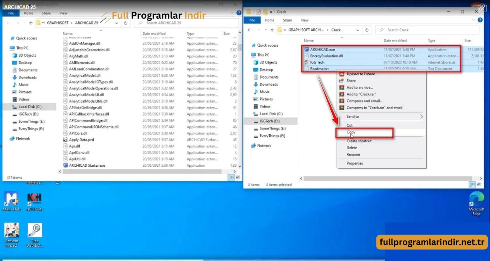The image size is (490, 261).
Task: Go up one level in ARCHICAD 25 window
Action: [31, 23]
